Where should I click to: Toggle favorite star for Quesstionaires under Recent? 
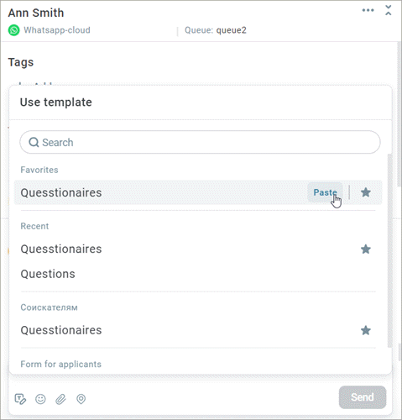click(366, 249)
